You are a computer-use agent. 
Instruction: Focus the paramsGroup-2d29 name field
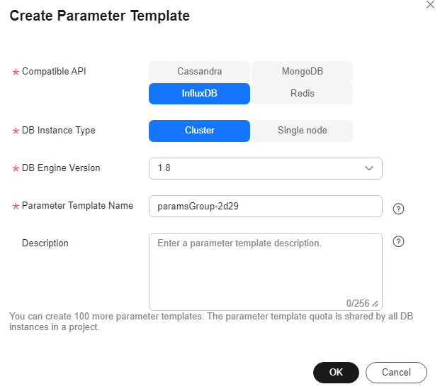pos(266,206)
